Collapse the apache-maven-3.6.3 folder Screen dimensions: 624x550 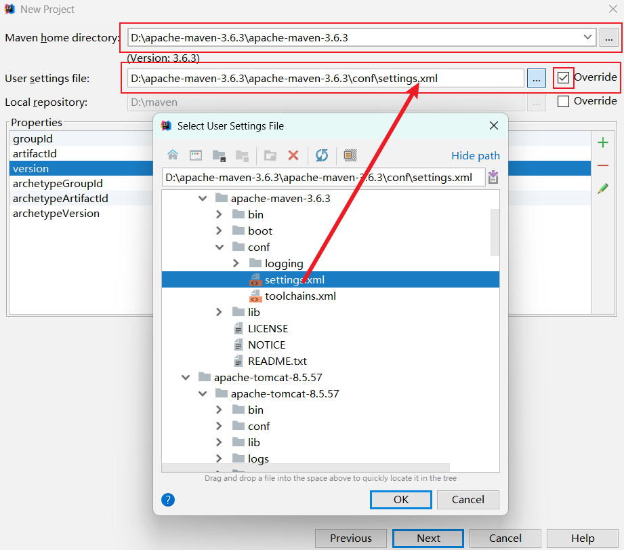pyautogui.click(x=203, y=198)
